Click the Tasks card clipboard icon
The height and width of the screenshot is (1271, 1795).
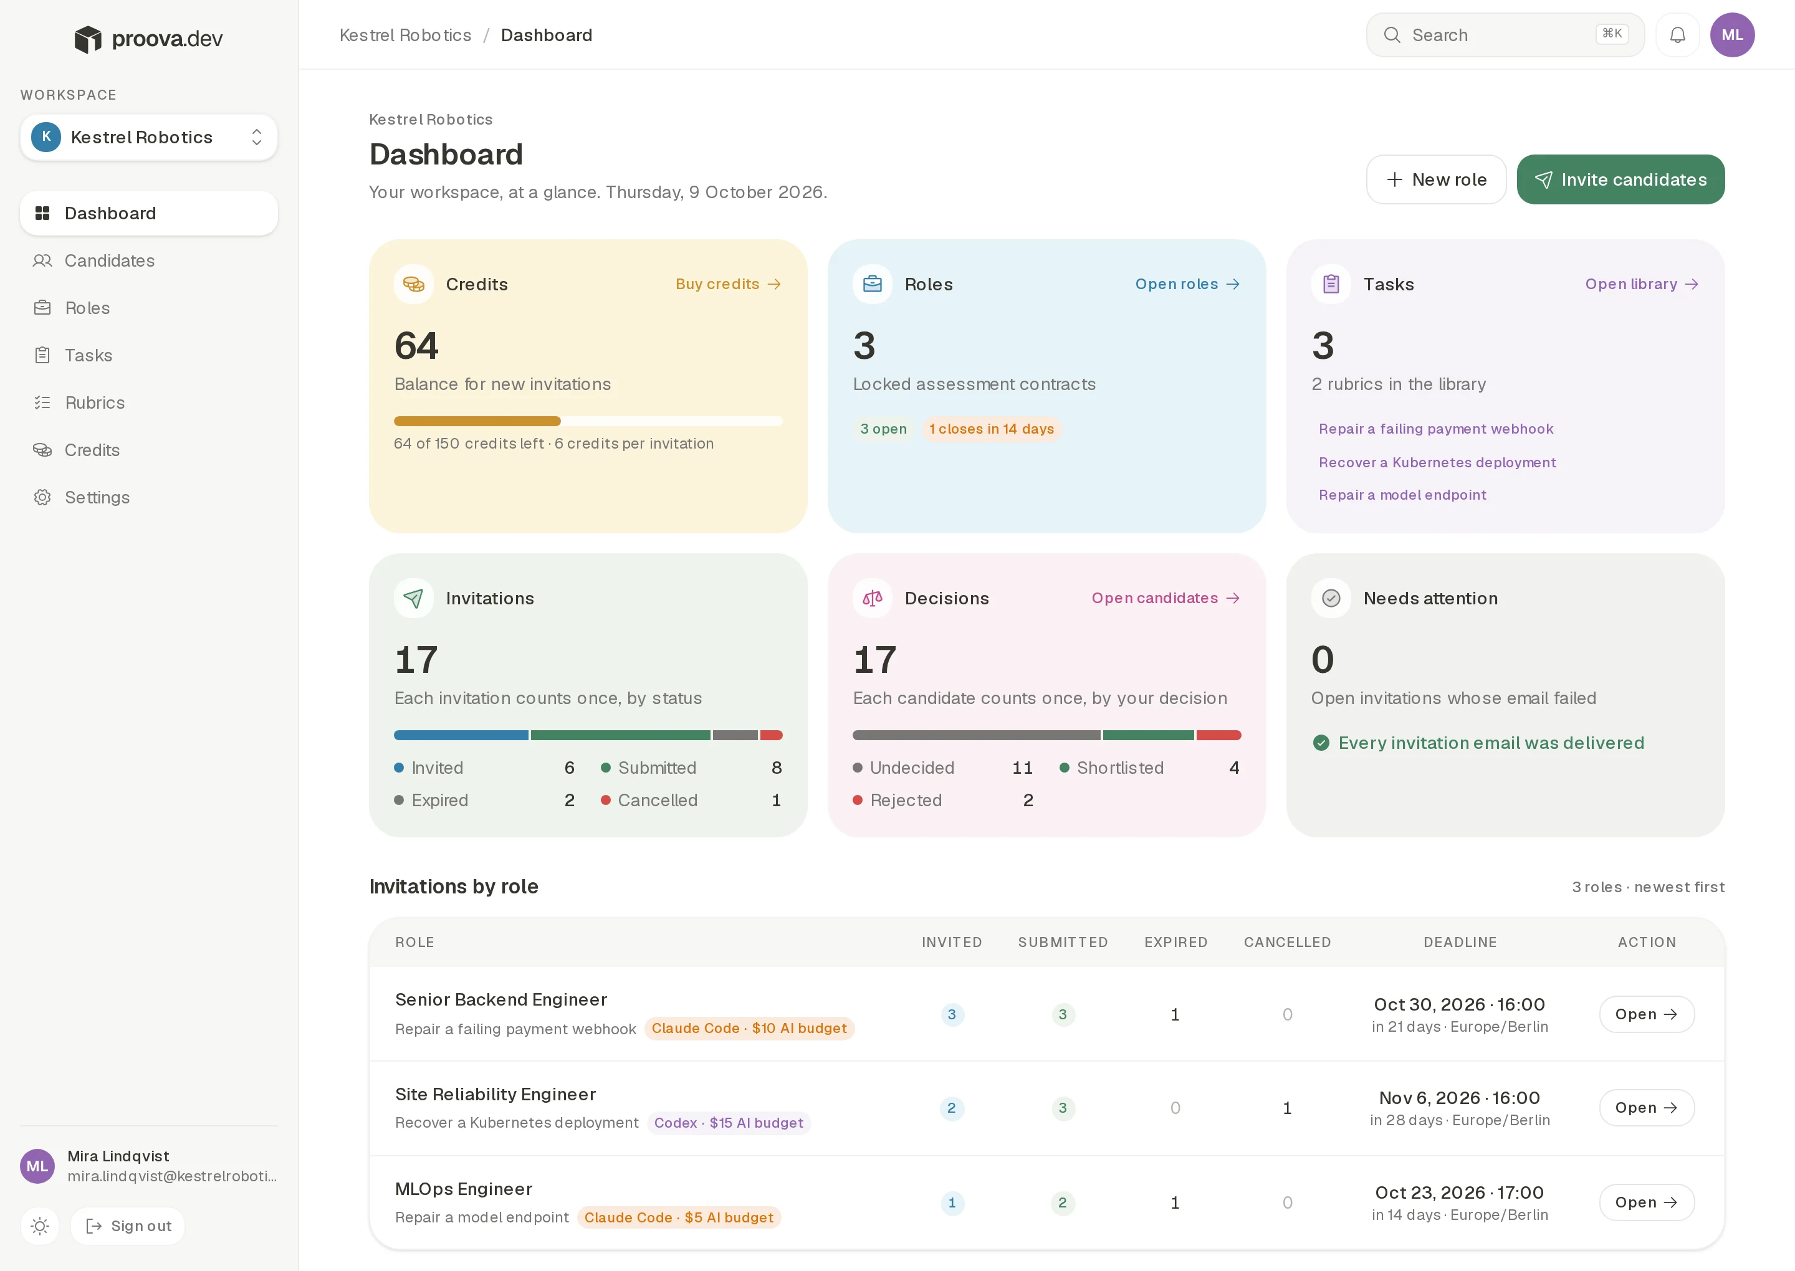point(1331,284)
